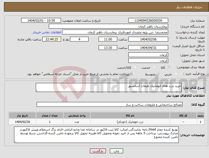Click the item name درب اتوماتیک (خودکار) cell
The width and height of the screenshot is (209, 158).
click(x=130, y=122)
